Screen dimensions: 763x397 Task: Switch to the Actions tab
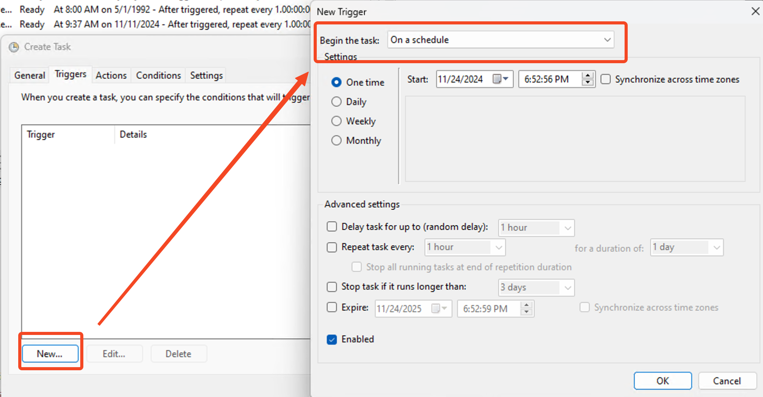[111, 76]
